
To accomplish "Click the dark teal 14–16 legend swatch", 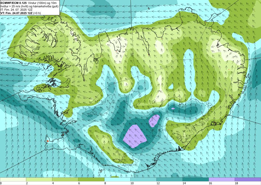I will 196,179.
